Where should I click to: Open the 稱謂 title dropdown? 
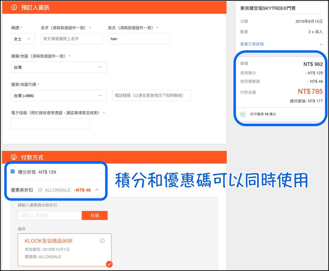coord(23,39)
